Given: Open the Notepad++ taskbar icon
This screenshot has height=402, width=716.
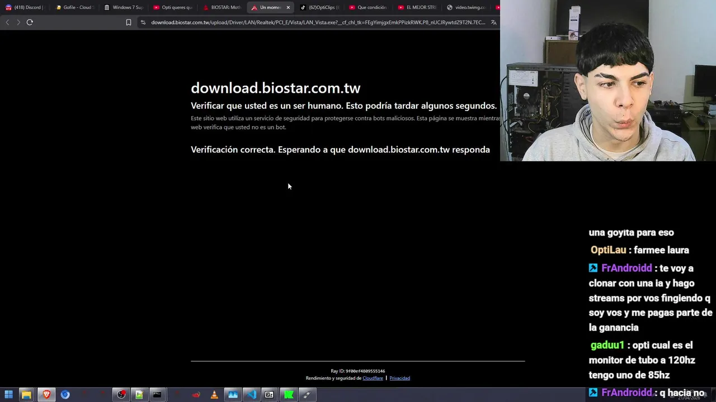Looking at the screenshot, I should tap(139, 395).
